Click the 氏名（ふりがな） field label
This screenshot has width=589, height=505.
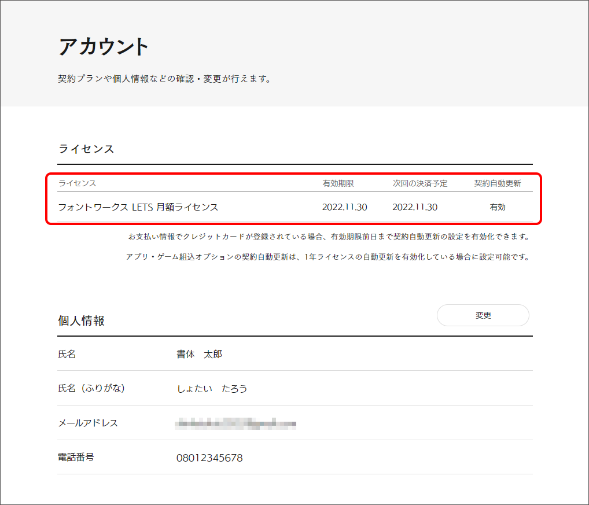click(x=91, y=388)
